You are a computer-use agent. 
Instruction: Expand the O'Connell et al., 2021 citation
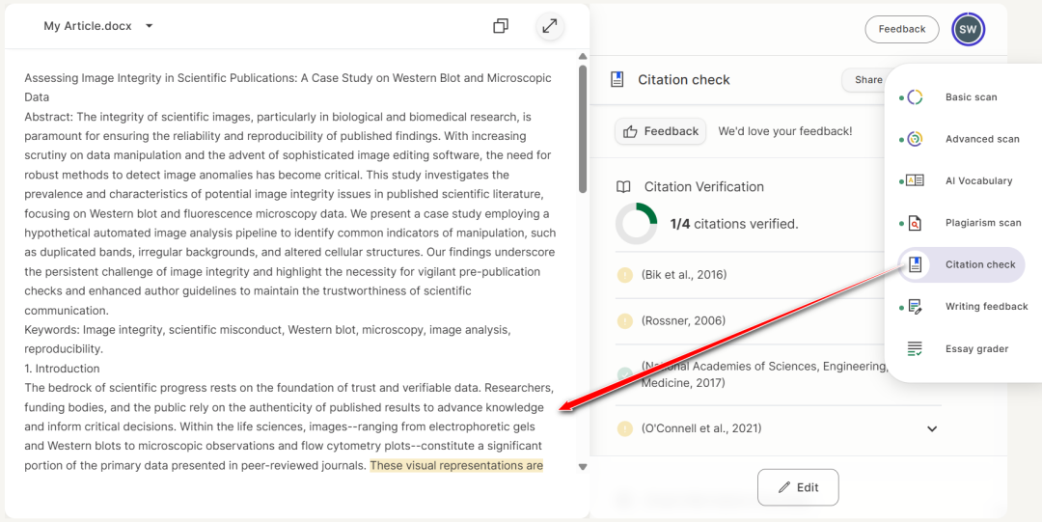pyautogui.click(x=931, y=428)
